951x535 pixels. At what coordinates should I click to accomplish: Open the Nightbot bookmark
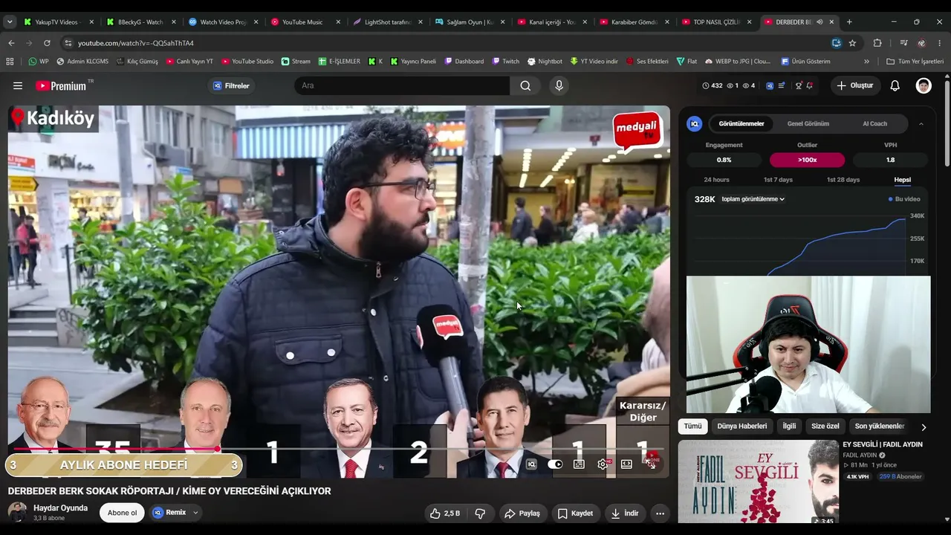click(545, 62)
